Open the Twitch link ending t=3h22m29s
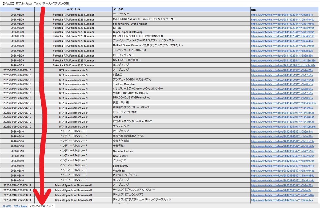Image resolution: width=320 pixels, height=208 pixels. [282, 156]
